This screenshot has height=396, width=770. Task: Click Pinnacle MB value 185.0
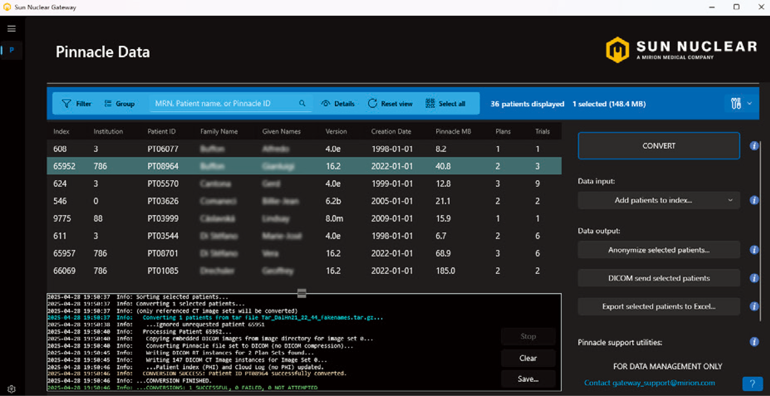[x=445, y=271]
